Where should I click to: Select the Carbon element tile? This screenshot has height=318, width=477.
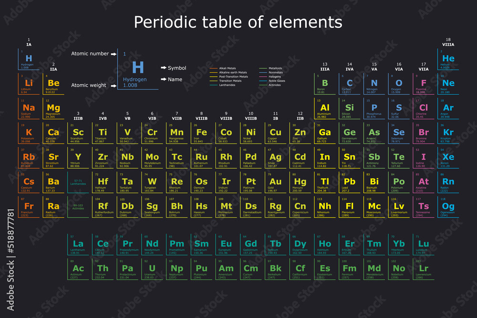tap(350, 84)
